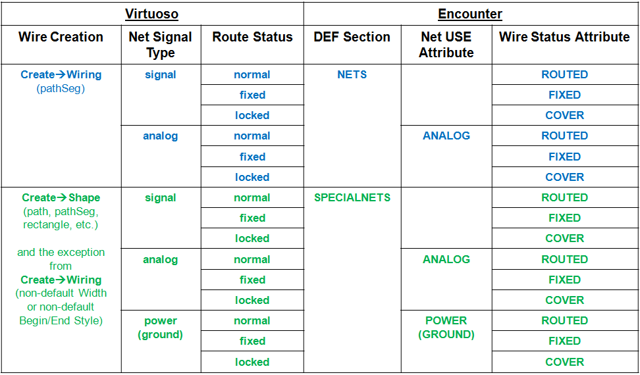The image size is (640, 375).
Task: Select the Wire Creation column header
Action: [x=61, y=37]
